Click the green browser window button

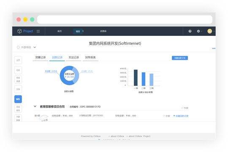32,19
